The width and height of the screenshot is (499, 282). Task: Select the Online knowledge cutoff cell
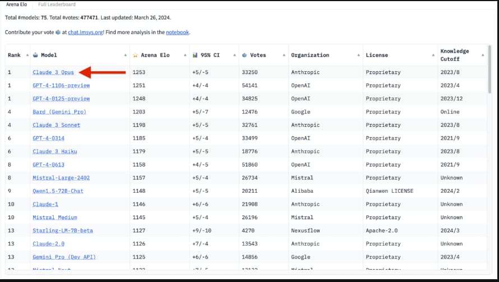pos(450,112)
